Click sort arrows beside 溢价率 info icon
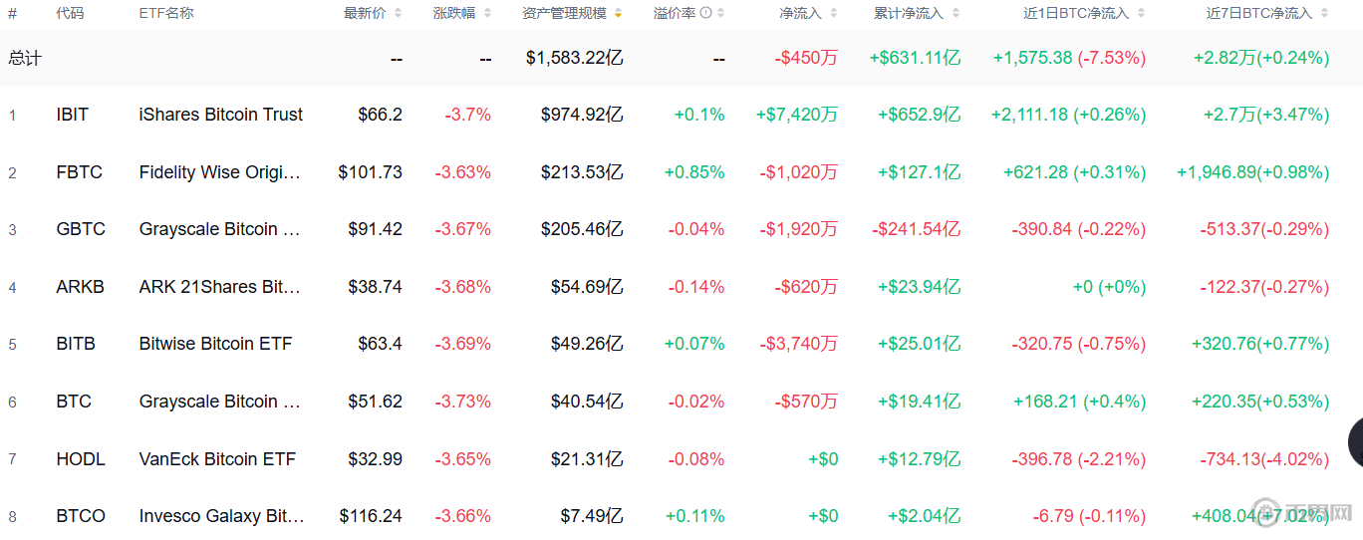 click(720, 13)
